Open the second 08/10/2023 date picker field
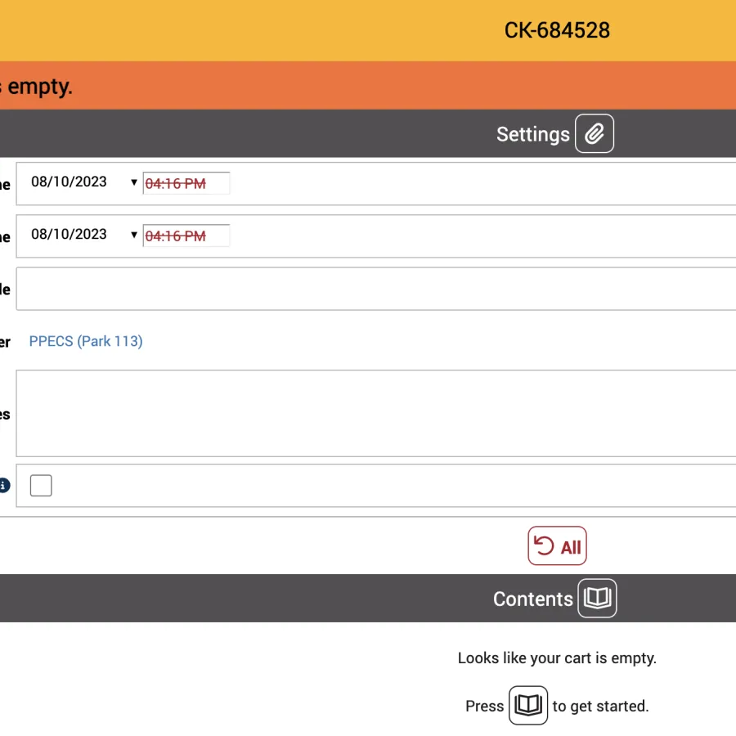 tap(74, 235)
